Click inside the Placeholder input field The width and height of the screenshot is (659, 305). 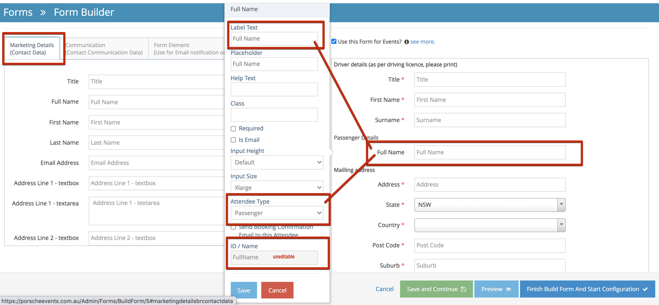click(x=274, y=64)
